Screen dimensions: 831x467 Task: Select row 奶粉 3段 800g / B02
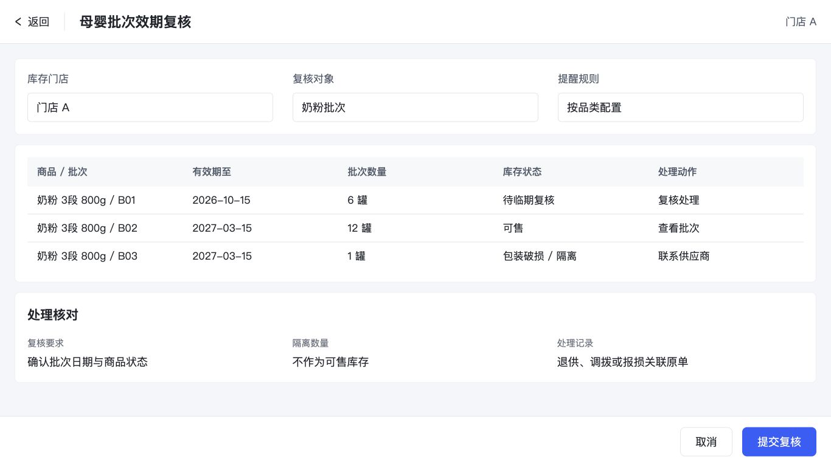point(415,228)
